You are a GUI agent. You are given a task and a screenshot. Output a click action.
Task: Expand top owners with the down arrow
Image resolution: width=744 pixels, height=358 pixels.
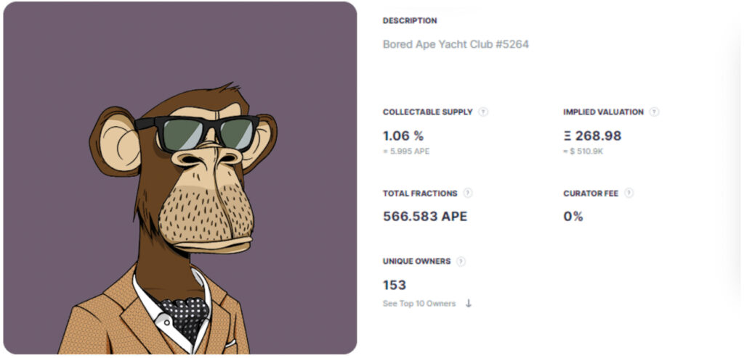click(x=468, y=304)
